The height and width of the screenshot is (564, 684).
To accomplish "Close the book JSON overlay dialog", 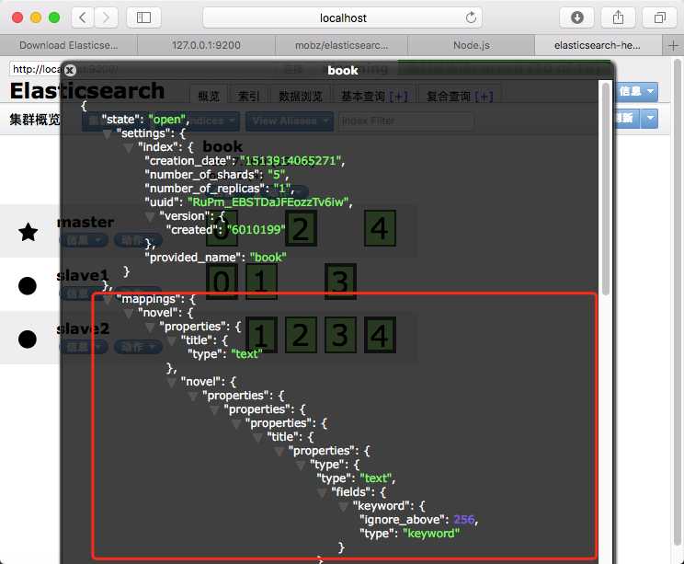I will [x=70, y=70].
